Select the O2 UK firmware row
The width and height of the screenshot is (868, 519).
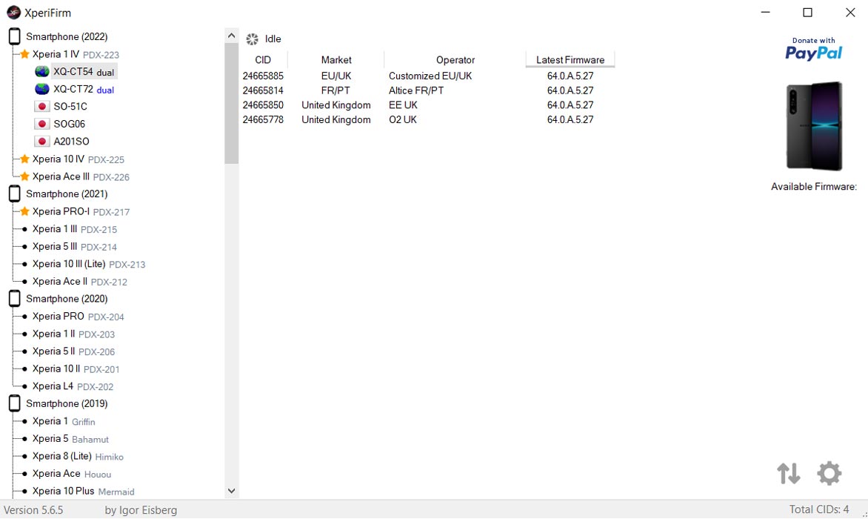click(x=428, y=119)
